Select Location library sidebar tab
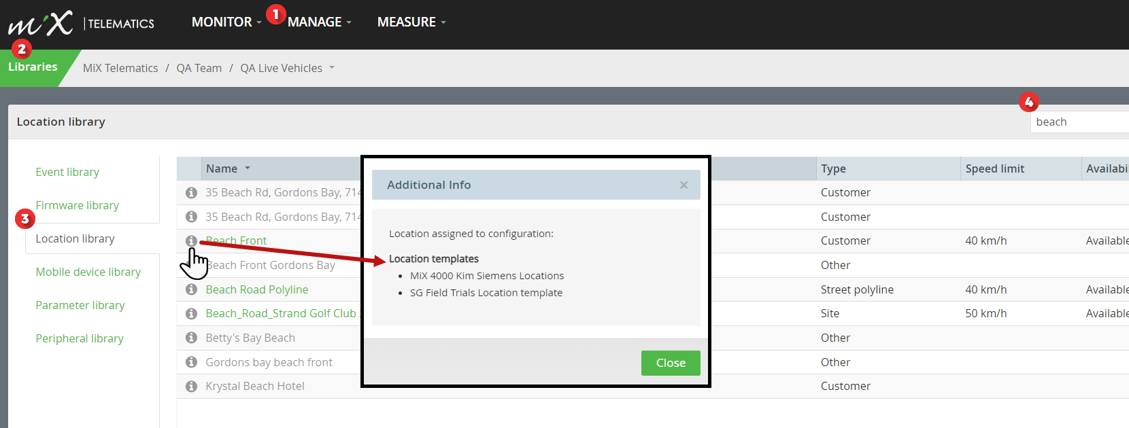This screenshot has height=428, width=1129. point(75,239)
